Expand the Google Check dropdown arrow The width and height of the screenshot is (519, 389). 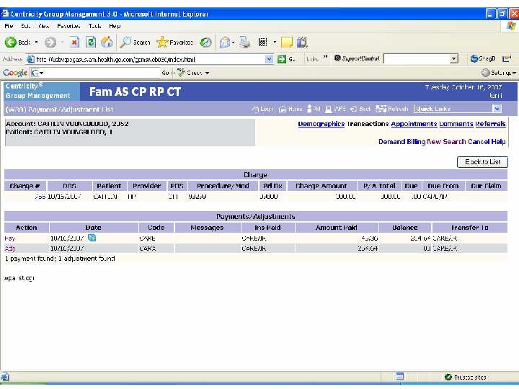pos(207,73)
